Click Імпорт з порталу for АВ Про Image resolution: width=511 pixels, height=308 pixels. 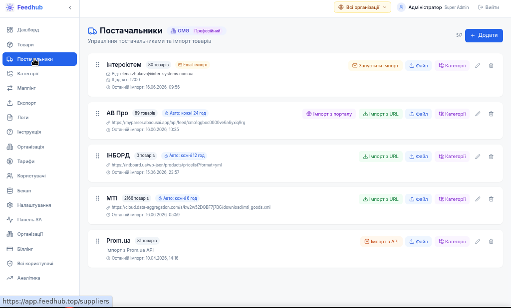coord(329,114)
